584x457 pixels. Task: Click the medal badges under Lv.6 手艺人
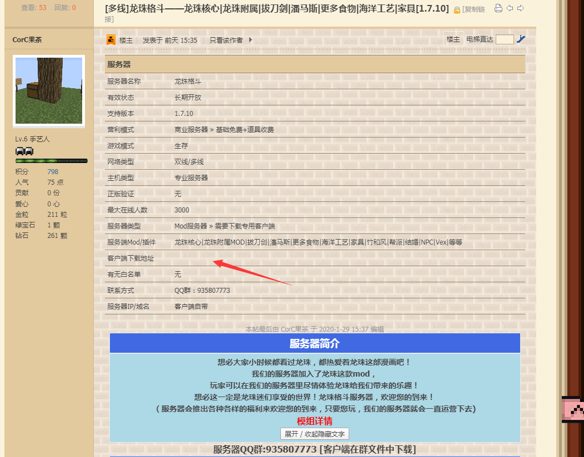pyautogui.click(x=24, y=151)
